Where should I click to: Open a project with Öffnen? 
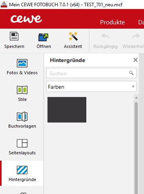(x=44, y=40)
